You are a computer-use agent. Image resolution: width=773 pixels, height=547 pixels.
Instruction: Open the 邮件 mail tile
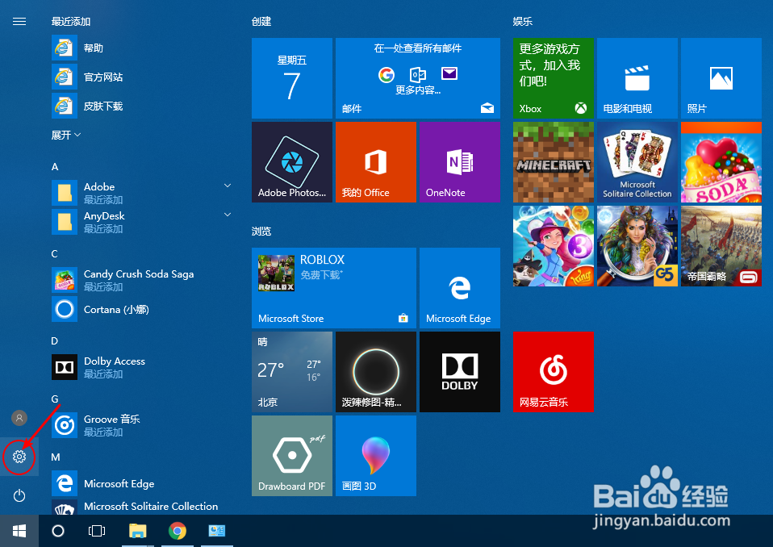coord(418,78)
